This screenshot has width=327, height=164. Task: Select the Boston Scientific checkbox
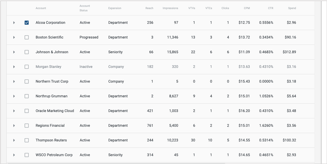tap(27, 37)
